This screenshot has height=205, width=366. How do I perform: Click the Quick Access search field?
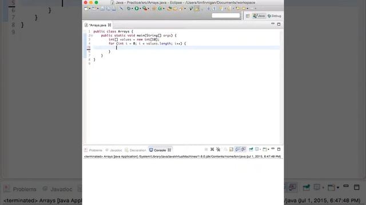(226, 15)
